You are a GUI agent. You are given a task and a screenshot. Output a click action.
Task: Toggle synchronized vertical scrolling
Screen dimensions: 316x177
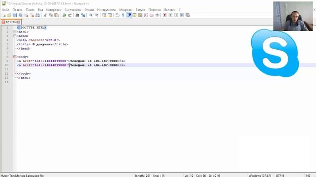[x=104, y=15]
